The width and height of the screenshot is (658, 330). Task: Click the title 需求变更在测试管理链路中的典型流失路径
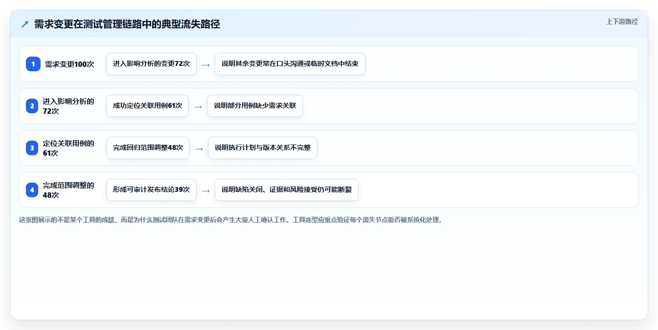[x=127, y=24]
